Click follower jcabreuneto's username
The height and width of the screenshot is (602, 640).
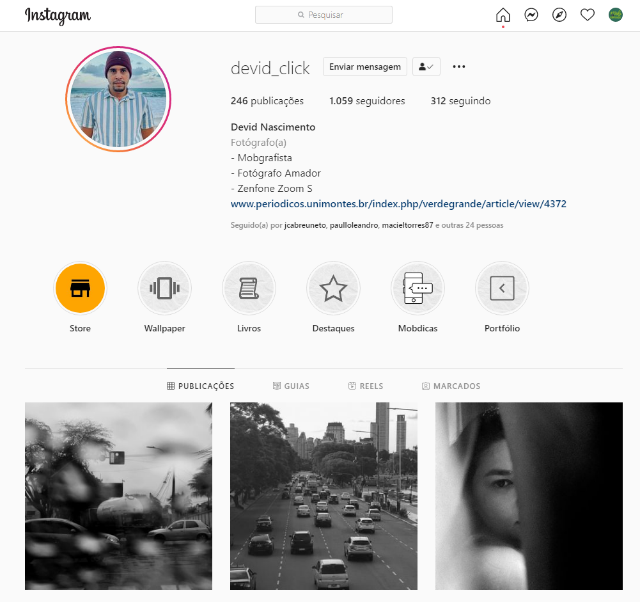(x=305, y=225)
